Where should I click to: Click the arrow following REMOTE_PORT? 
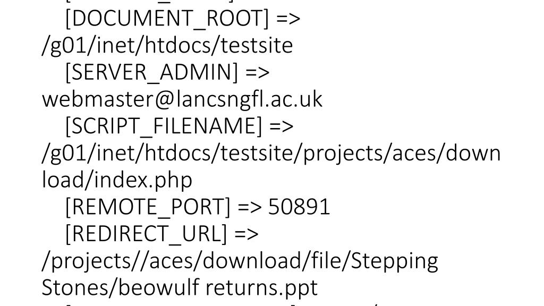click(x=250, y=207)
